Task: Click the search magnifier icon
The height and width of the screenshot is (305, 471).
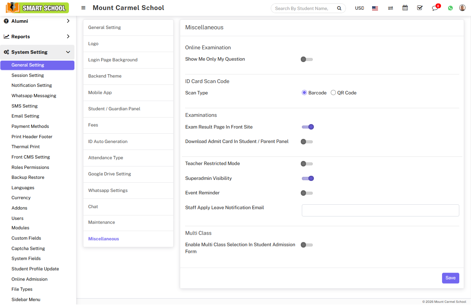Action: 339,8
